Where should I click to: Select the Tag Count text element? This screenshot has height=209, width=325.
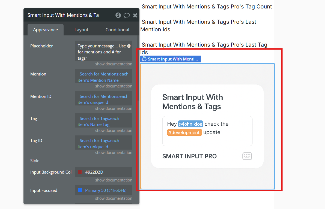tap(207, 7)
